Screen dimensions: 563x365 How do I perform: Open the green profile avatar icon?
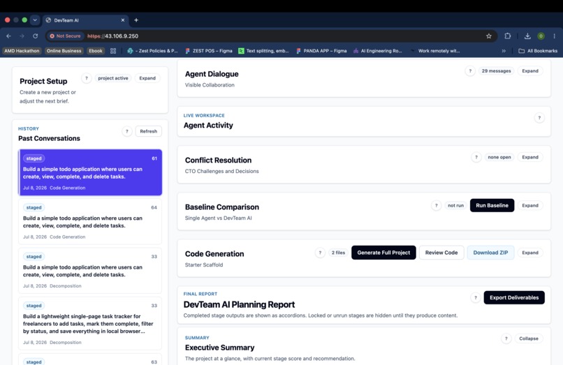541,36
